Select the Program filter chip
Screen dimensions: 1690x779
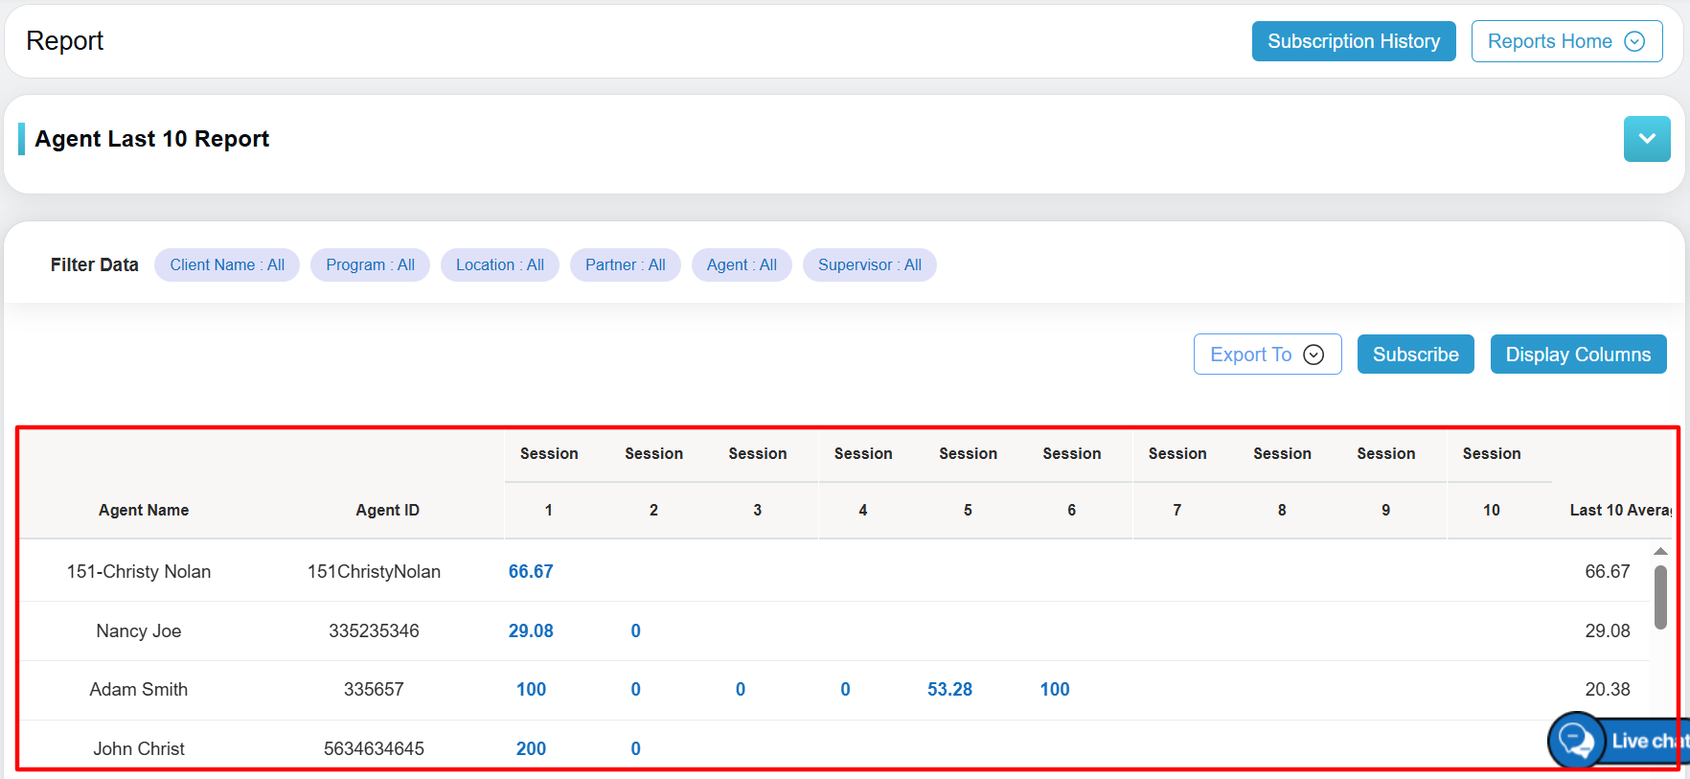[370, 265]
